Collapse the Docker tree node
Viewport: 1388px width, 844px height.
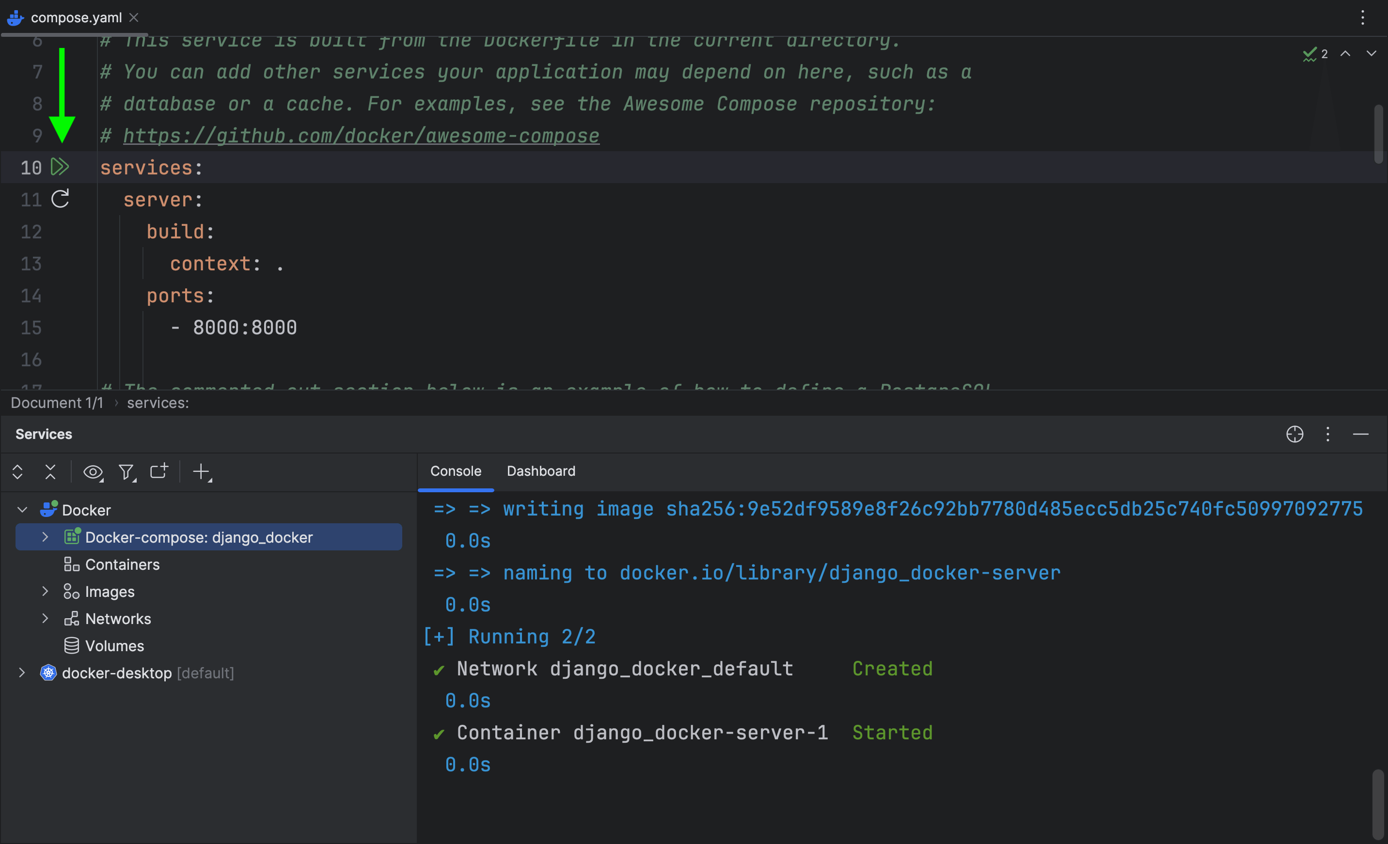click(22, 510)
